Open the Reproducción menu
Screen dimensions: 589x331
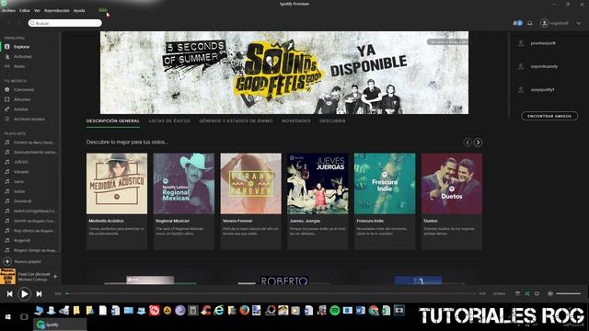(x=57, y=10)
